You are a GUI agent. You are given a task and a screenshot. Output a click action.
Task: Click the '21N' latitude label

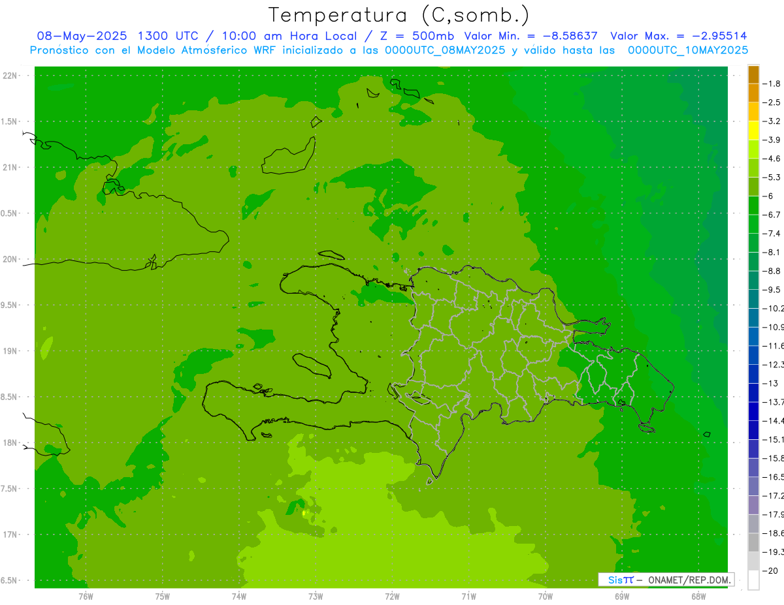[10, 167]
